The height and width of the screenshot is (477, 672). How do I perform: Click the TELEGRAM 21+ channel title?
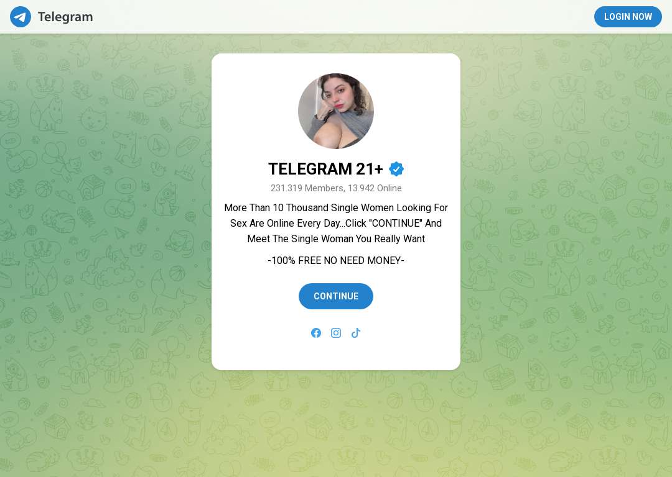click(x=325, y=169)
